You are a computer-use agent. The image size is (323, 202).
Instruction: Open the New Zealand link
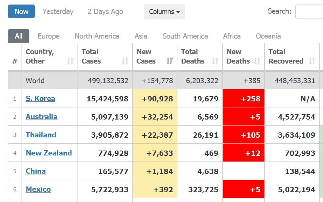pyautogui.click(x=48, y=153)
